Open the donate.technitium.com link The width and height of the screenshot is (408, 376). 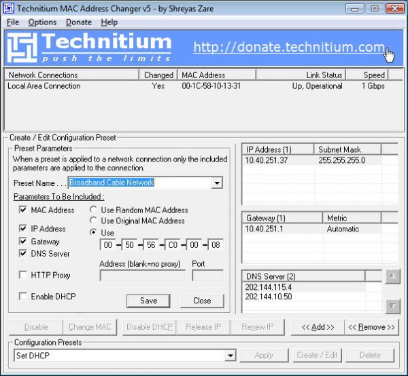coord(289,48)
